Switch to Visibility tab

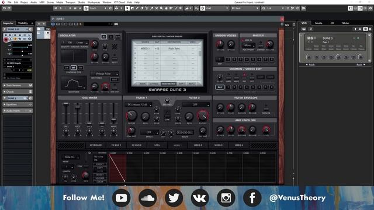point(23,23)
